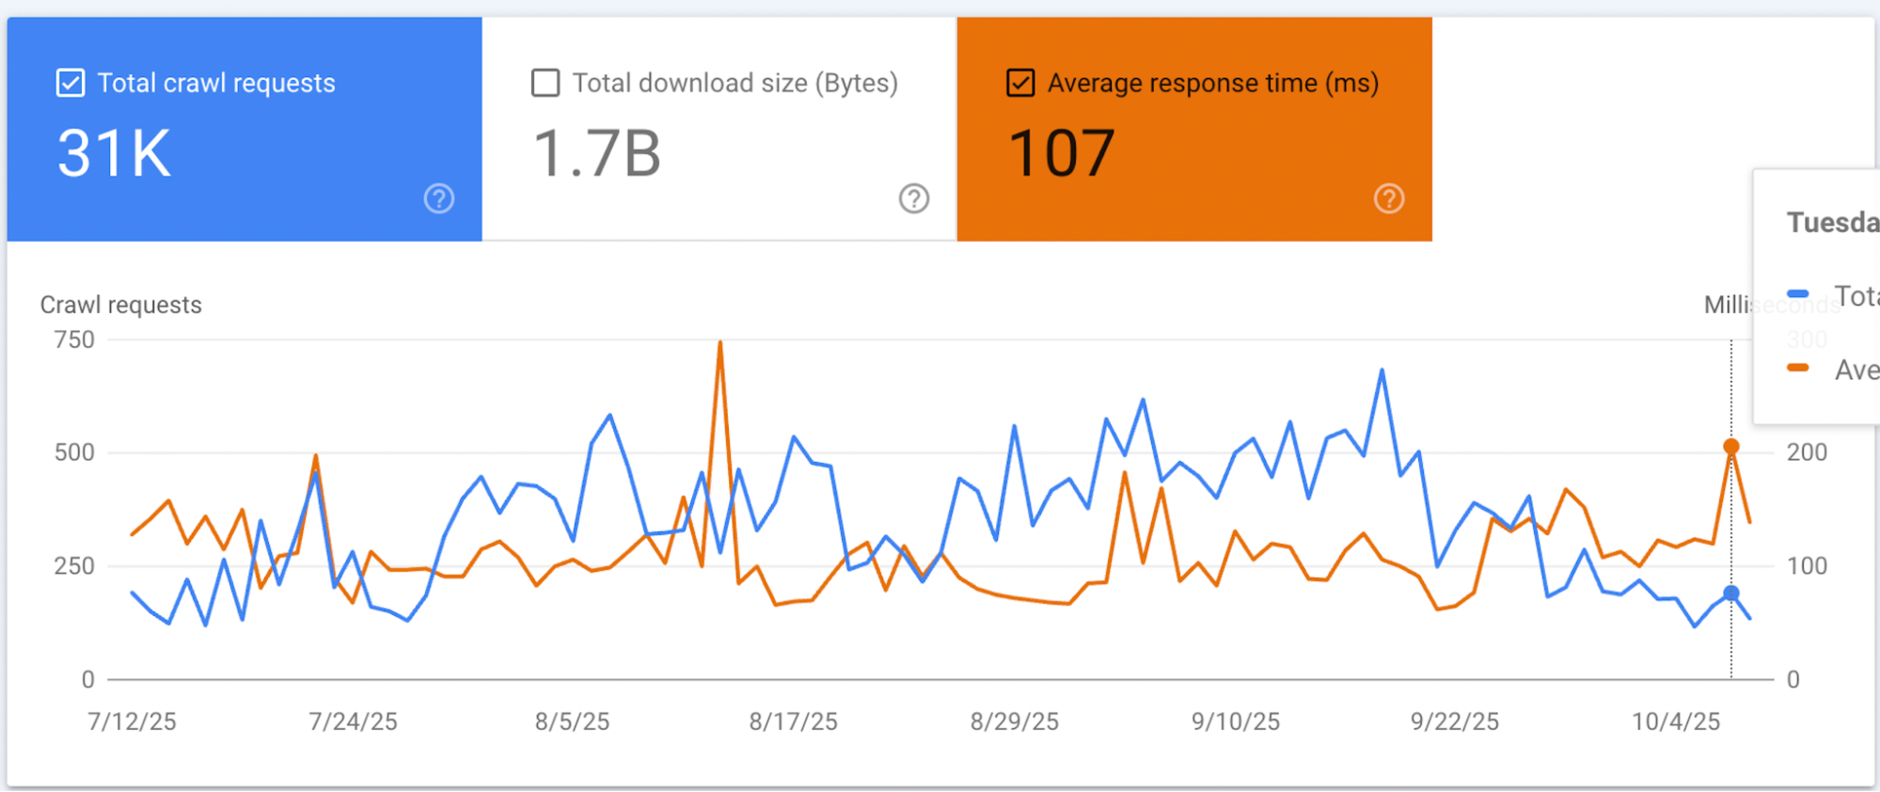Click the 7/12/25 date label
This screenshot has height=792, width=1880.
[132, 721]
